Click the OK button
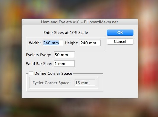The height and width of the screenshot is (117, 158). [120, 32]
